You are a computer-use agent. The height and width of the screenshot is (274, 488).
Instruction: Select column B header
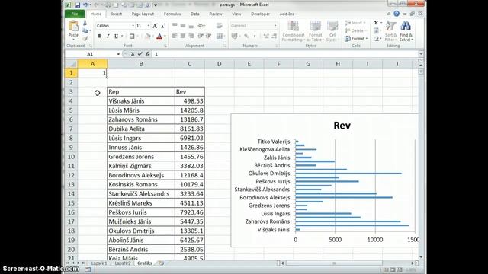click(x=141, y=64)
